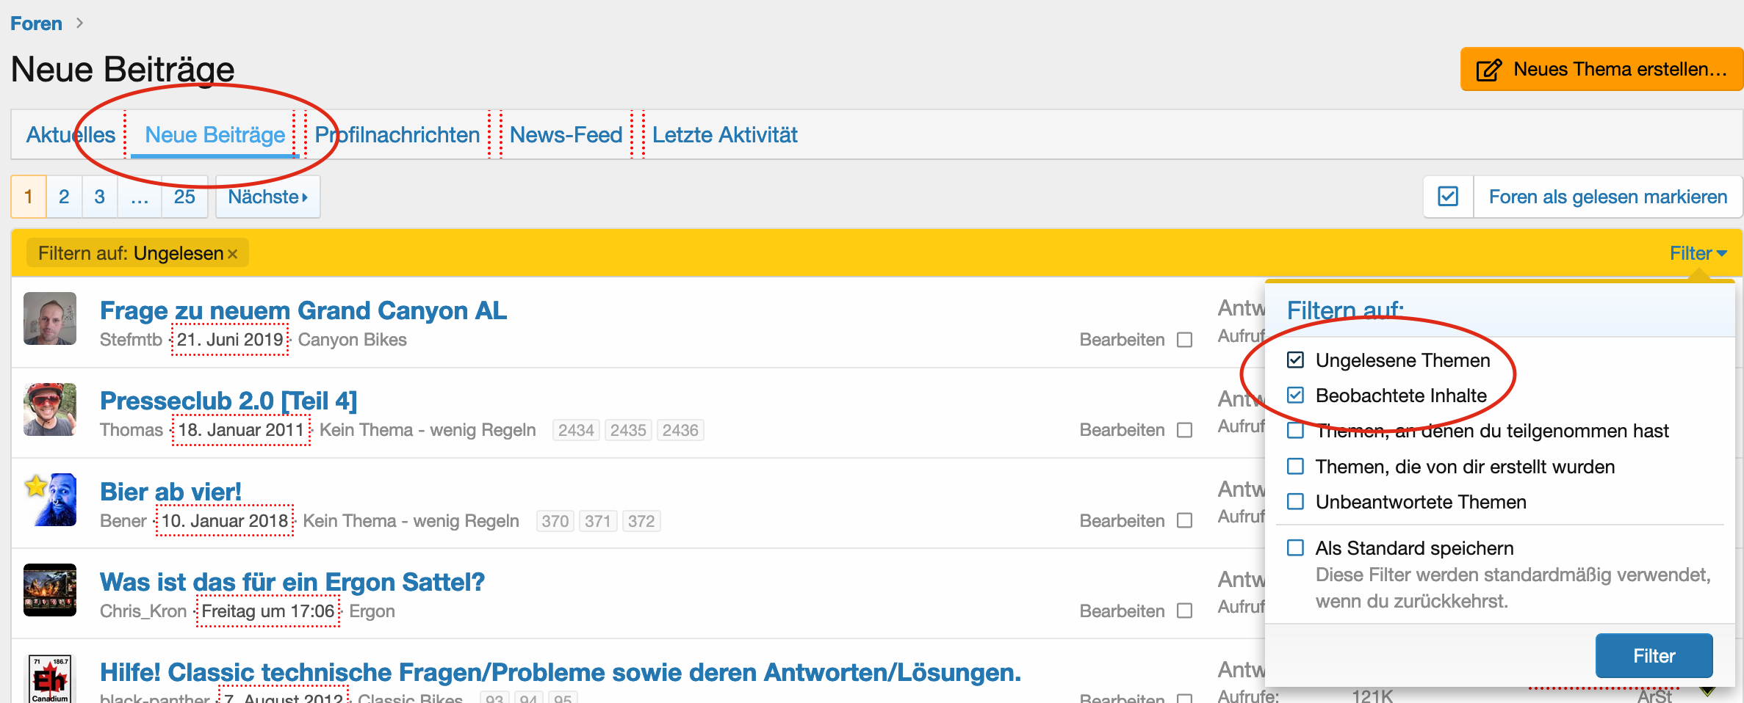
Task: Switch to Profilnachrichten tab
Action: [x=397, y=135]
